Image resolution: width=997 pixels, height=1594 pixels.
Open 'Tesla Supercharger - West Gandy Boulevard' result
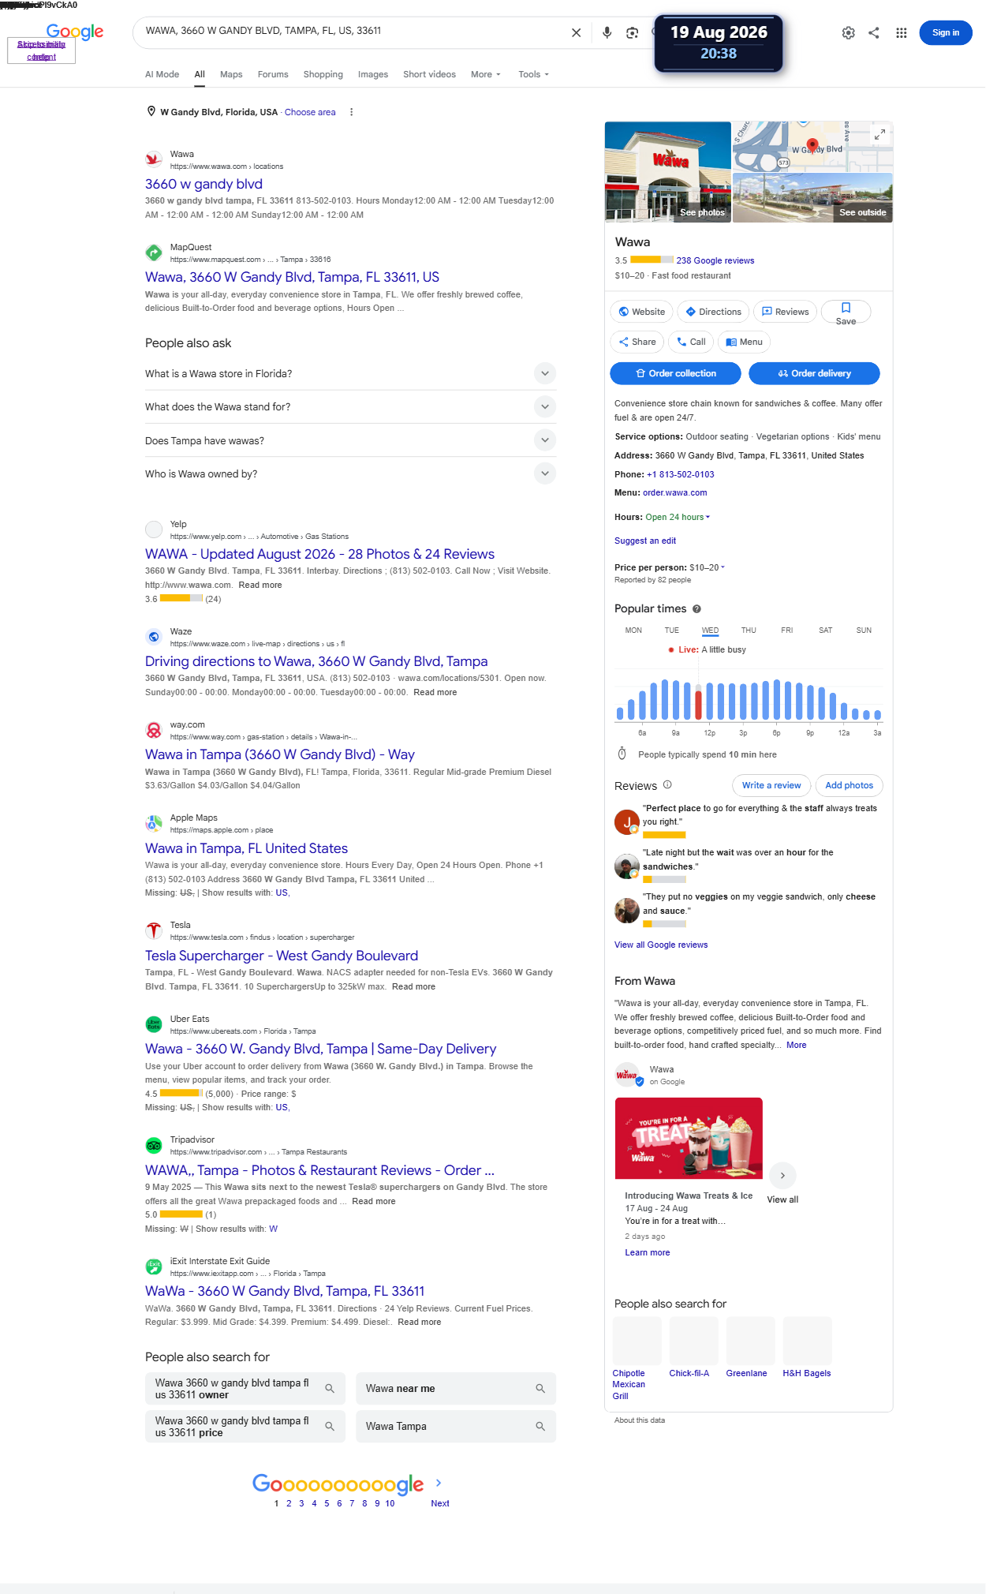[282, 956]
